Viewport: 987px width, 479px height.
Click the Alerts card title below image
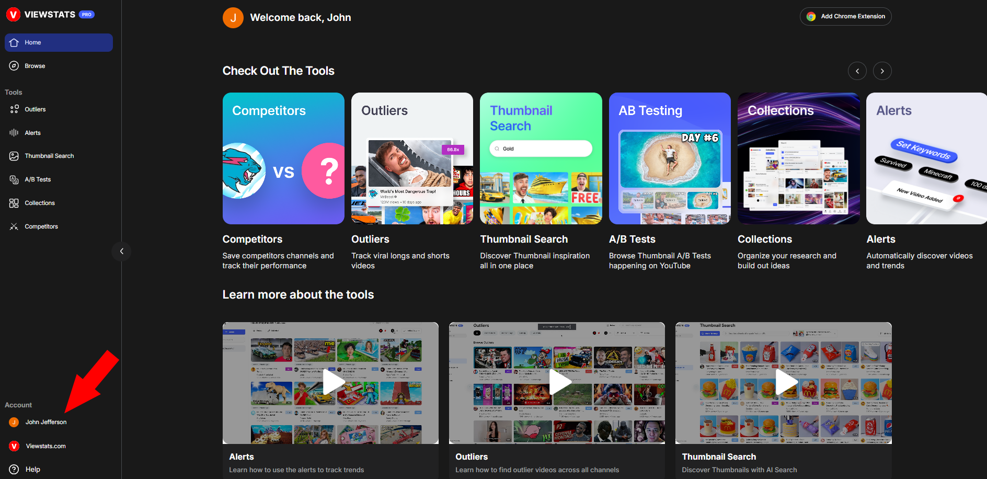pos(881,239)
